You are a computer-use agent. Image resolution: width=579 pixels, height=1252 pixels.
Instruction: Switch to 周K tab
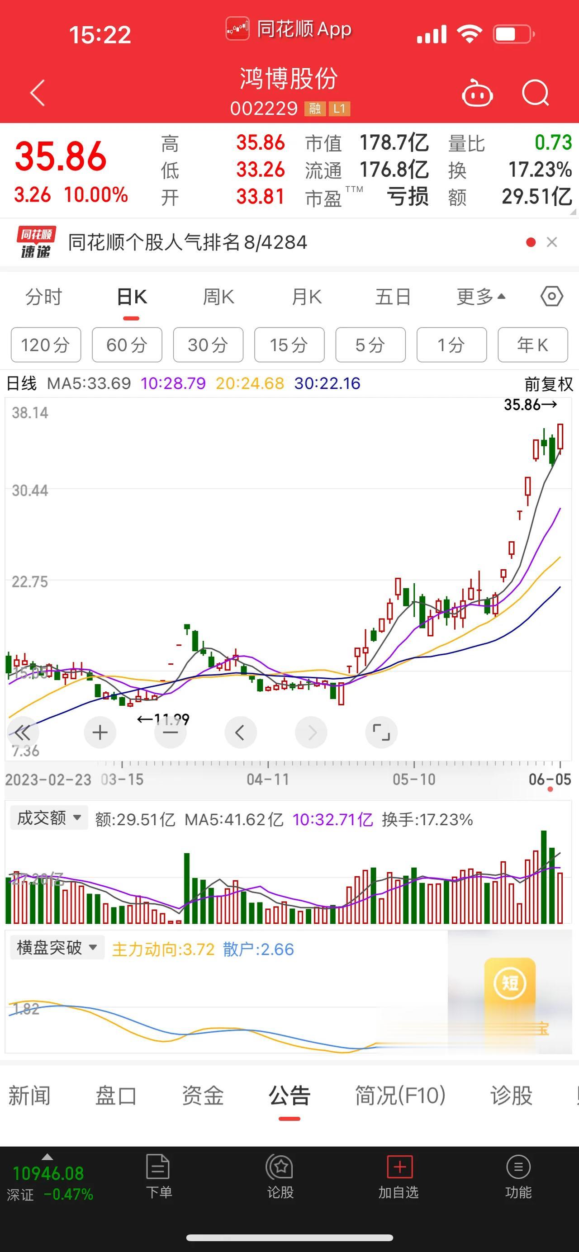pyautogui.click(x=218, y=297)
